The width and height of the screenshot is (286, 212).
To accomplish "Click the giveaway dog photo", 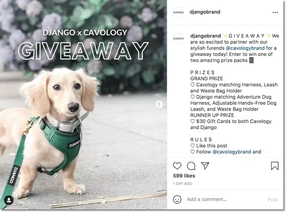I will tap(83, 105).
